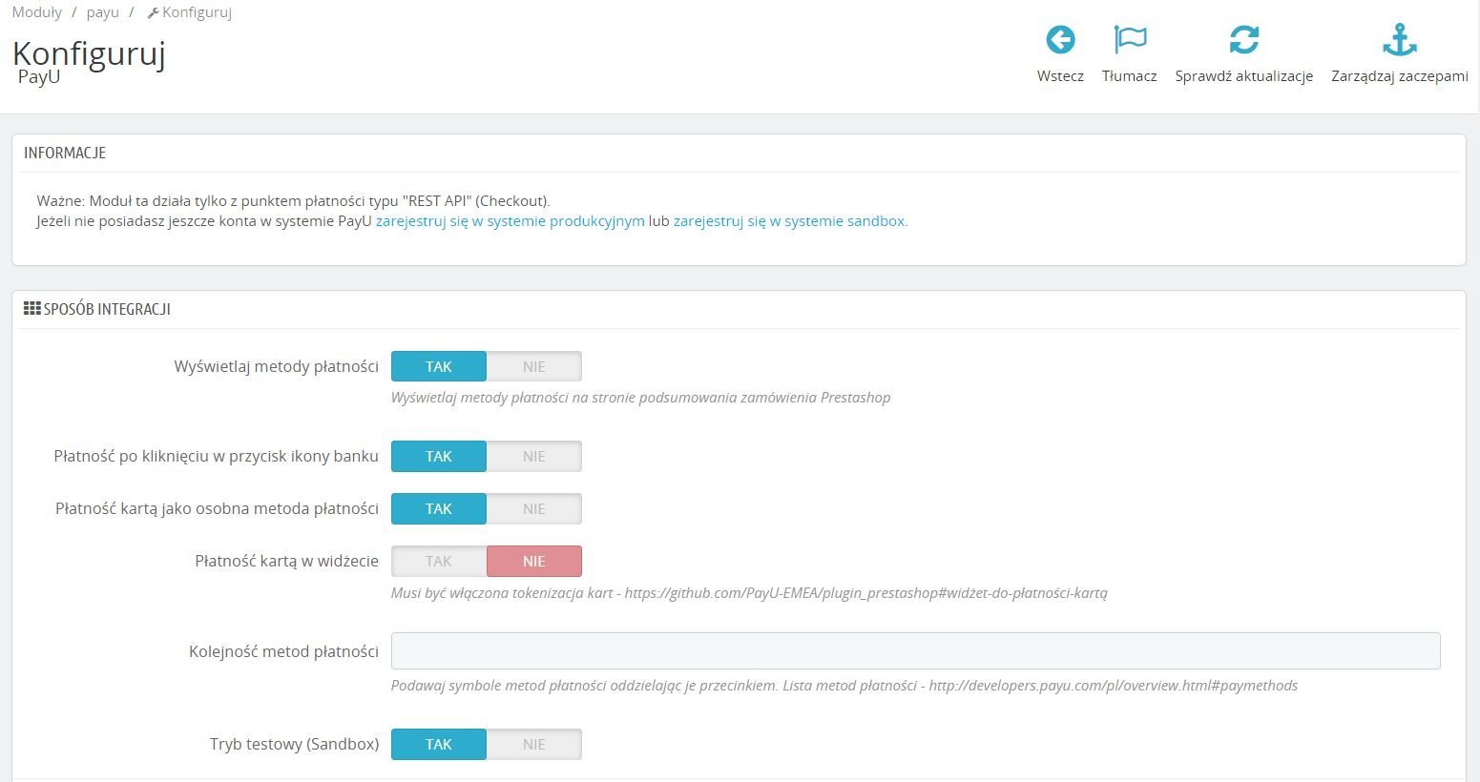Go to Moduły in breadcrumb
This screenshot has height=782, width=1480.
tap(37, 12)
